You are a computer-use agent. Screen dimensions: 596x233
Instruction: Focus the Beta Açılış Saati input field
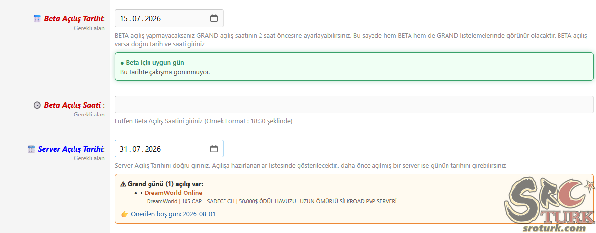pos(354,105)
